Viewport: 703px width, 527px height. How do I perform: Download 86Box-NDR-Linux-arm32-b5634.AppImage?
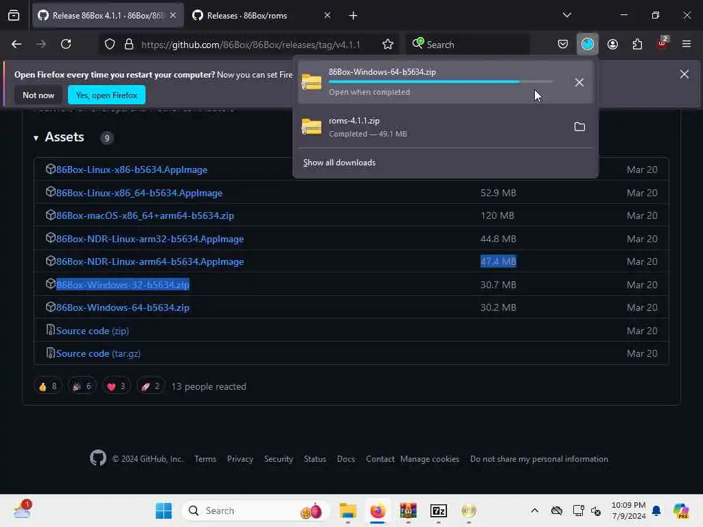(x=150, y=239)
